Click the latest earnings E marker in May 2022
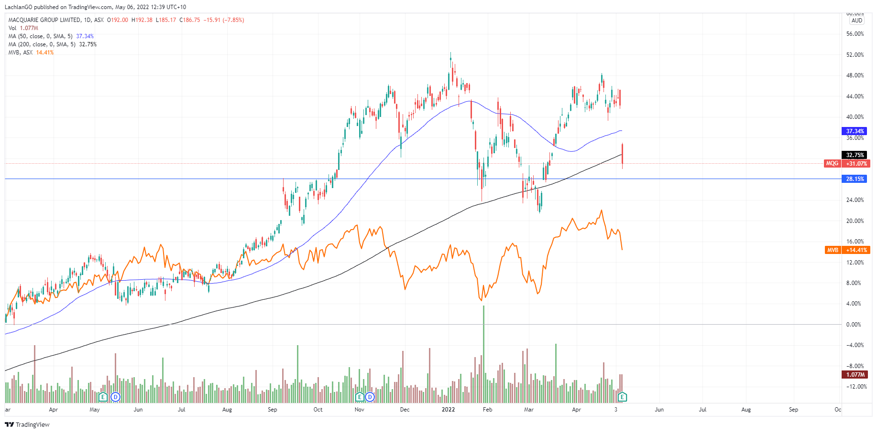Viewport: 877px width, 433px height. tap(622, 397)
